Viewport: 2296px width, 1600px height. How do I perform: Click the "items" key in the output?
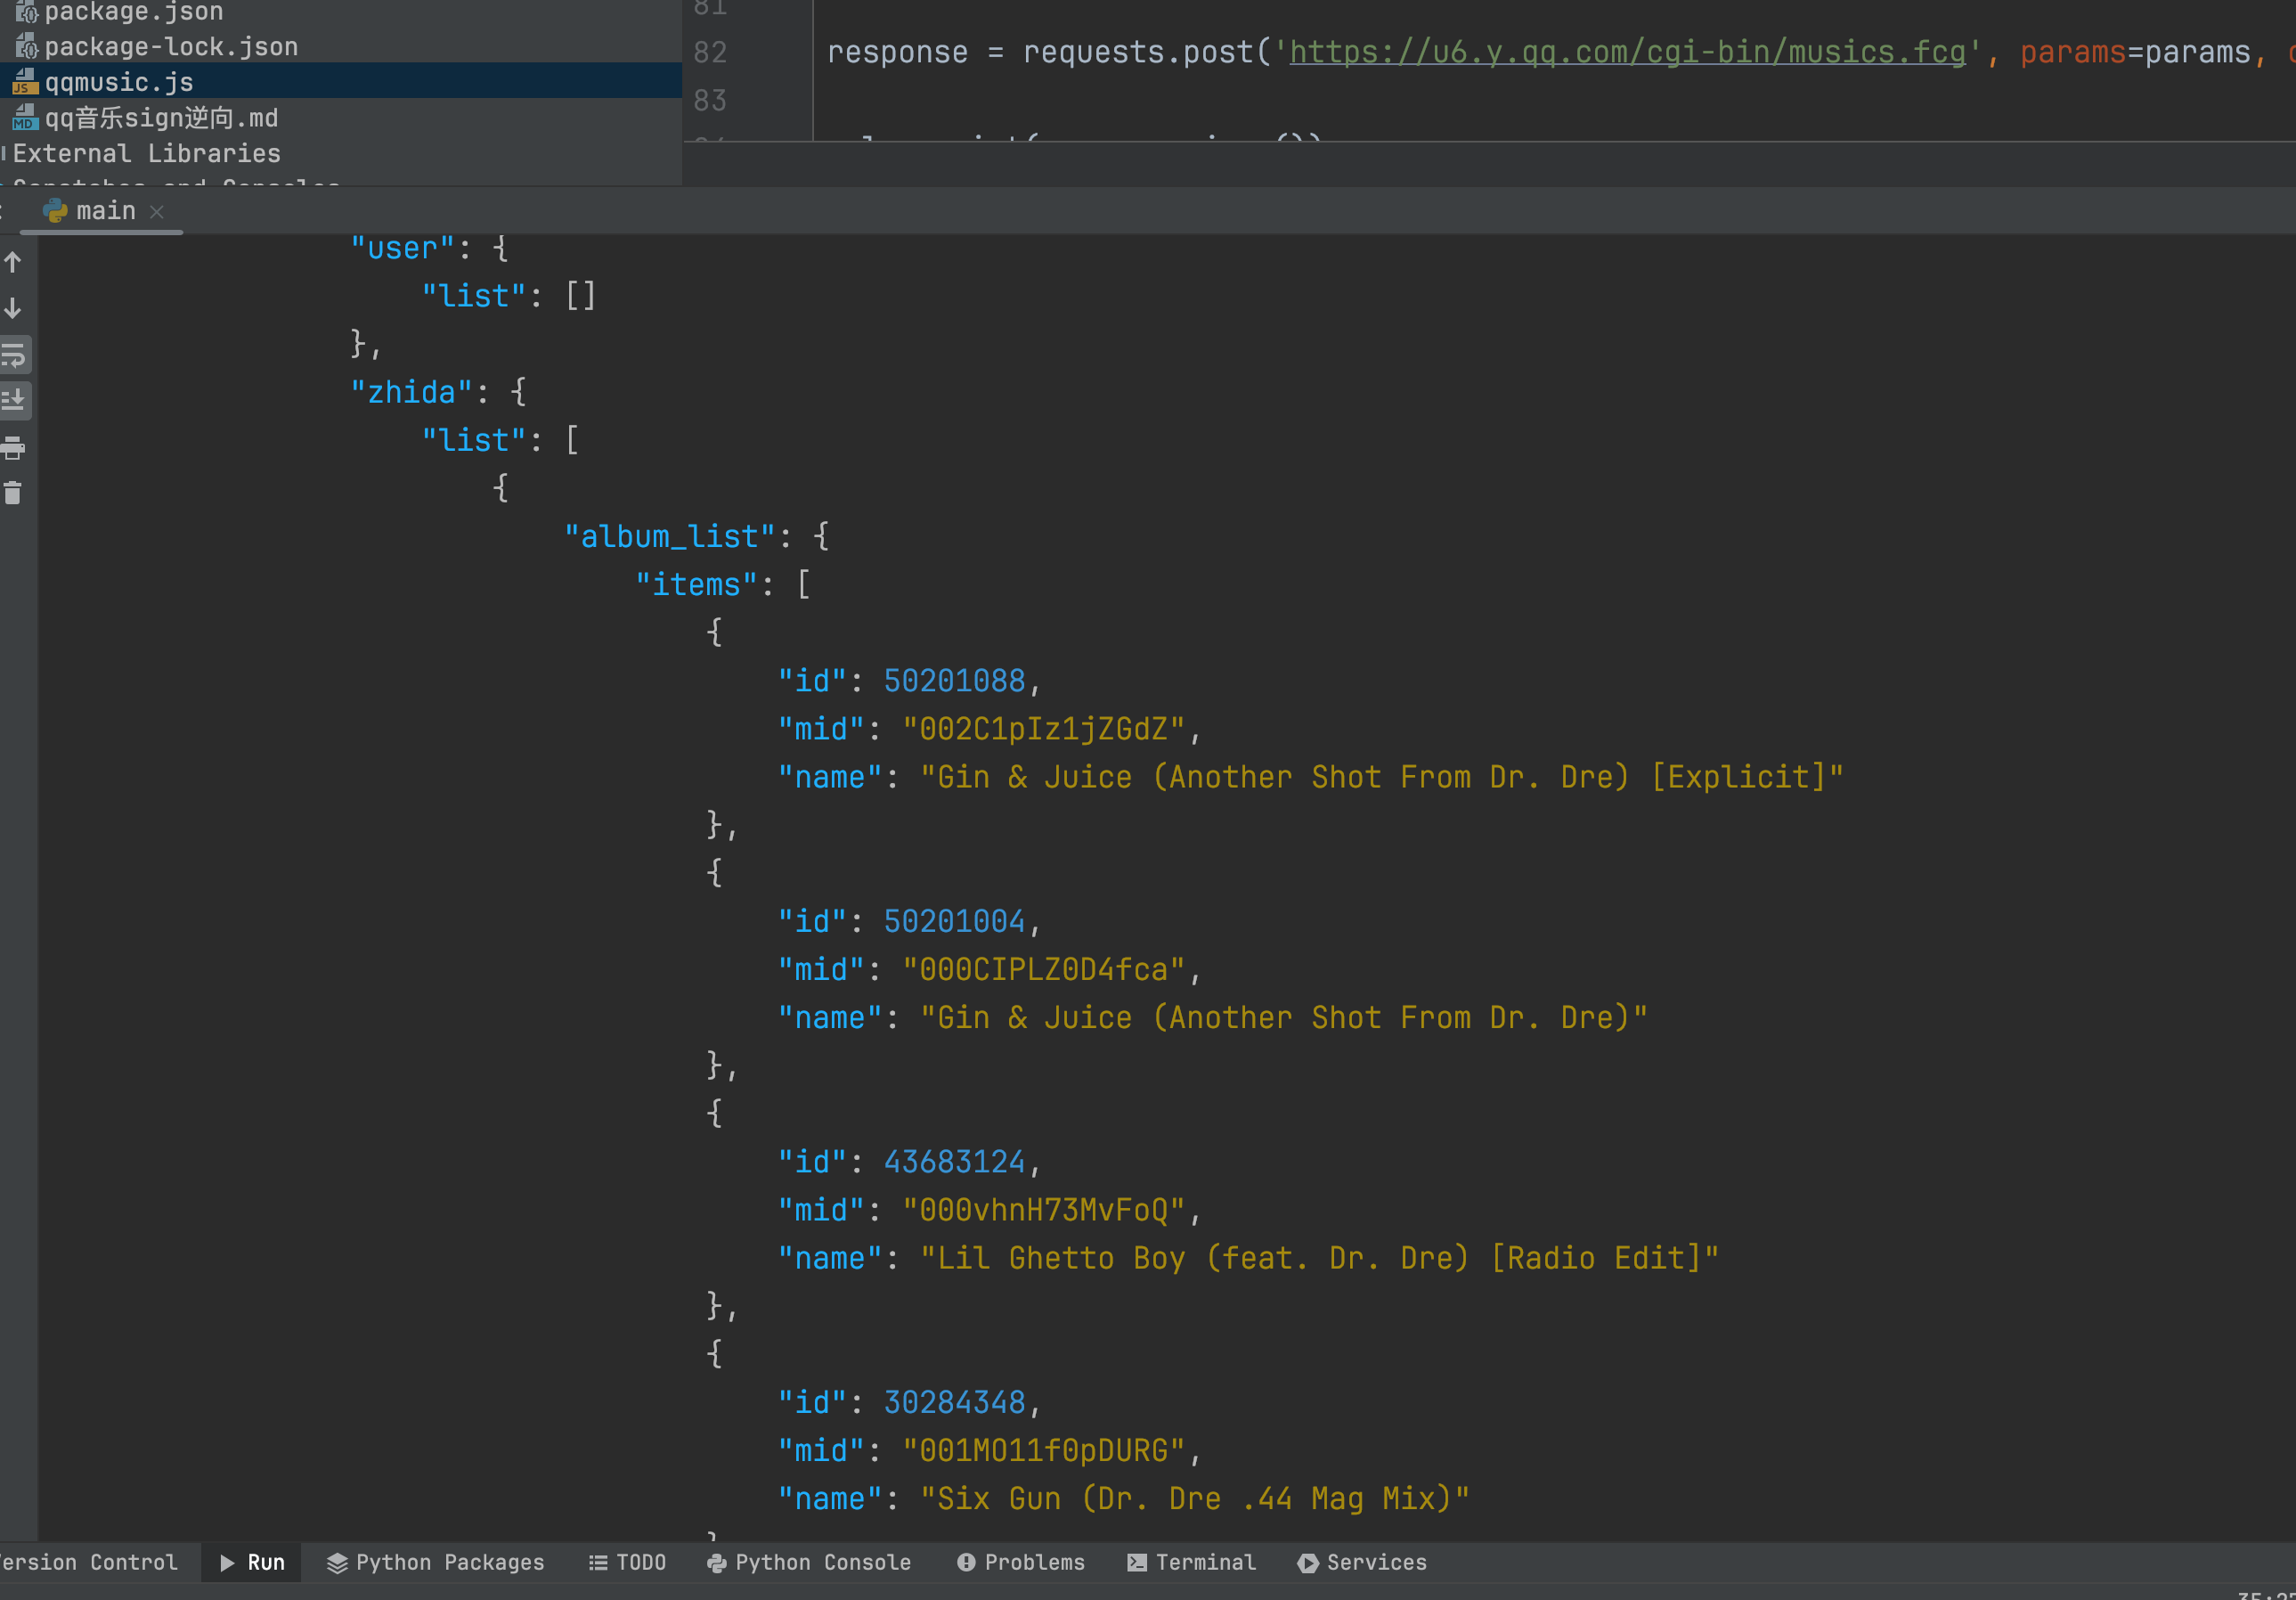click(697, 585)
